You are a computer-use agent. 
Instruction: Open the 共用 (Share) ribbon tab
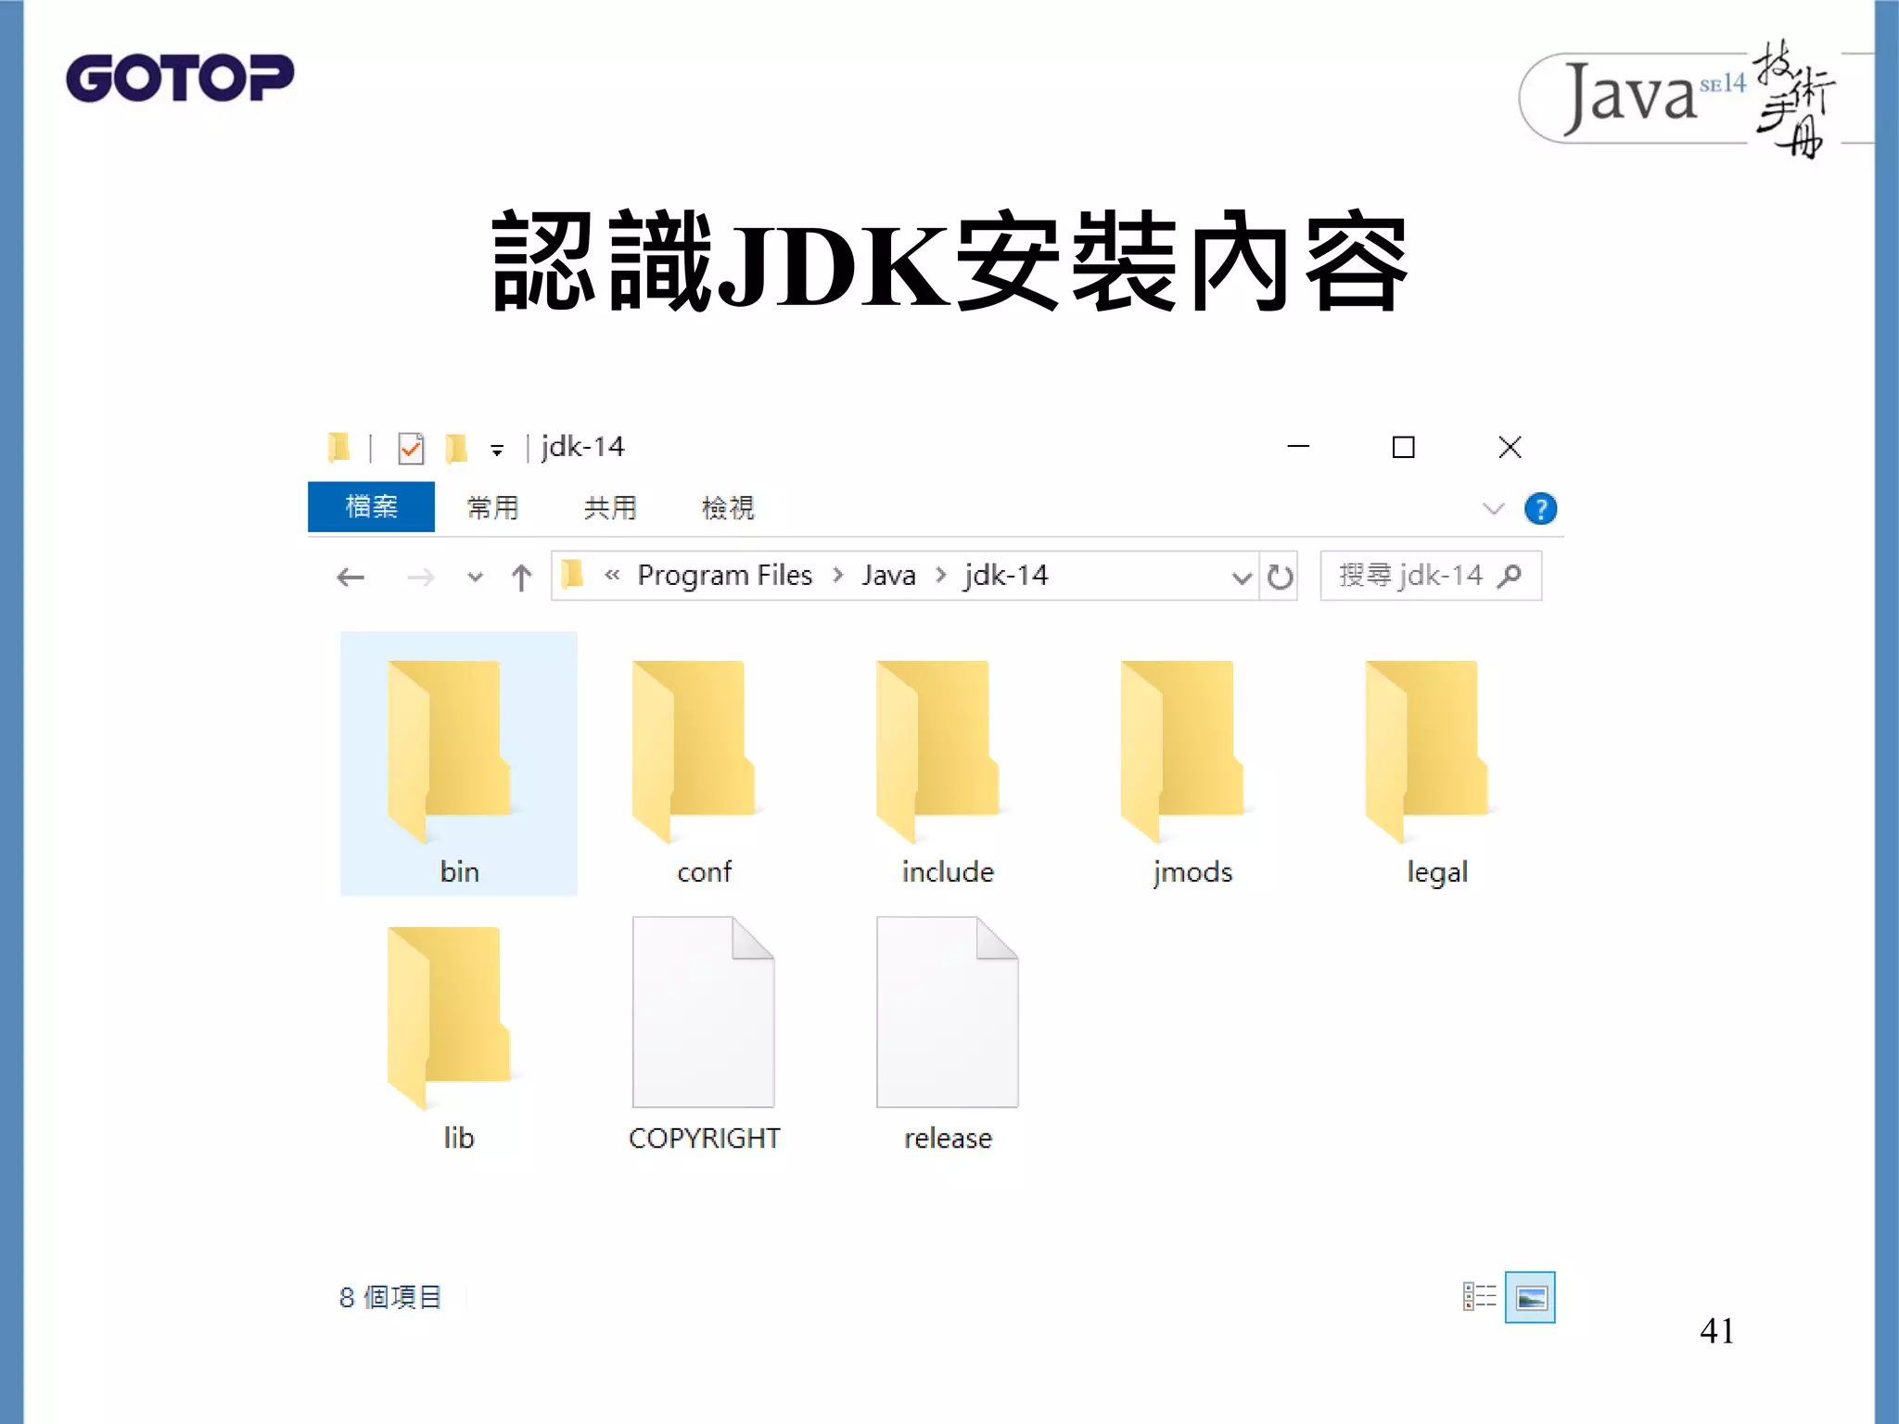(x=610, y=507)
